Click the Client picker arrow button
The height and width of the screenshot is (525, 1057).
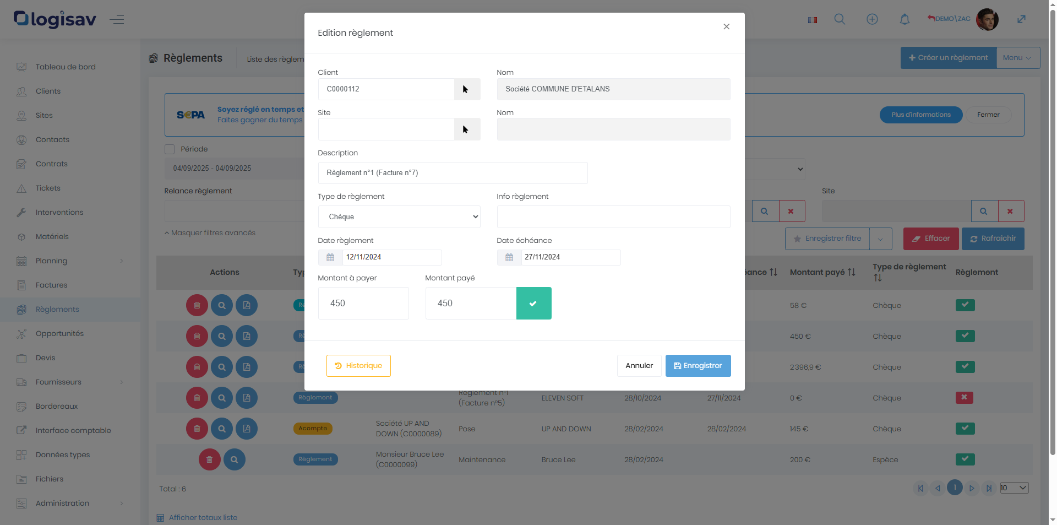467,89
